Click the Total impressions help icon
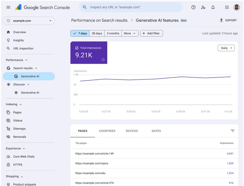Screen dimensions: 244x186 (103, 60)
